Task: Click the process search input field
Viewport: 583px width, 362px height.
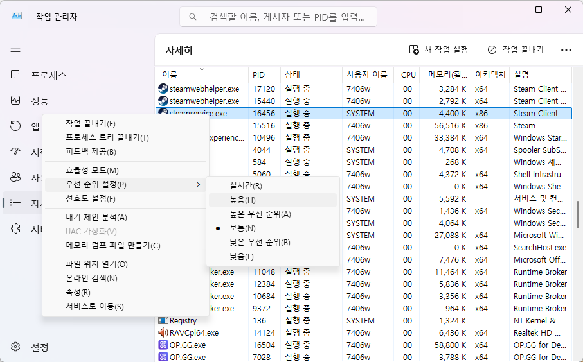Action: pyautogui.click(x=278, y=17)
